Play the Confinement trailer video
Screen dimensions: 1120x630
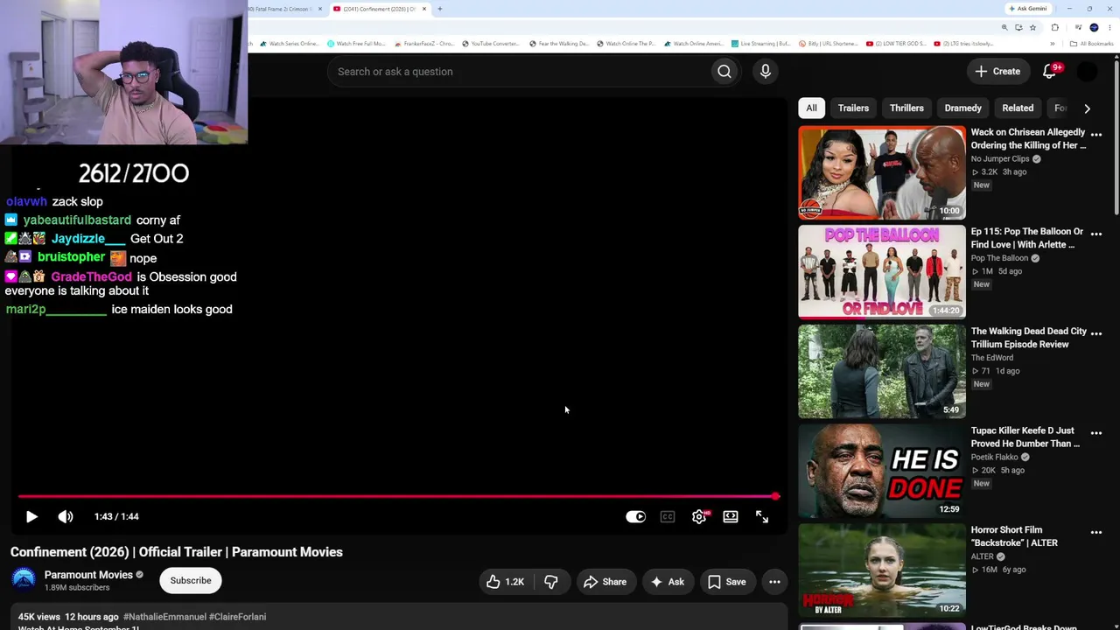[x=31, y=516]
